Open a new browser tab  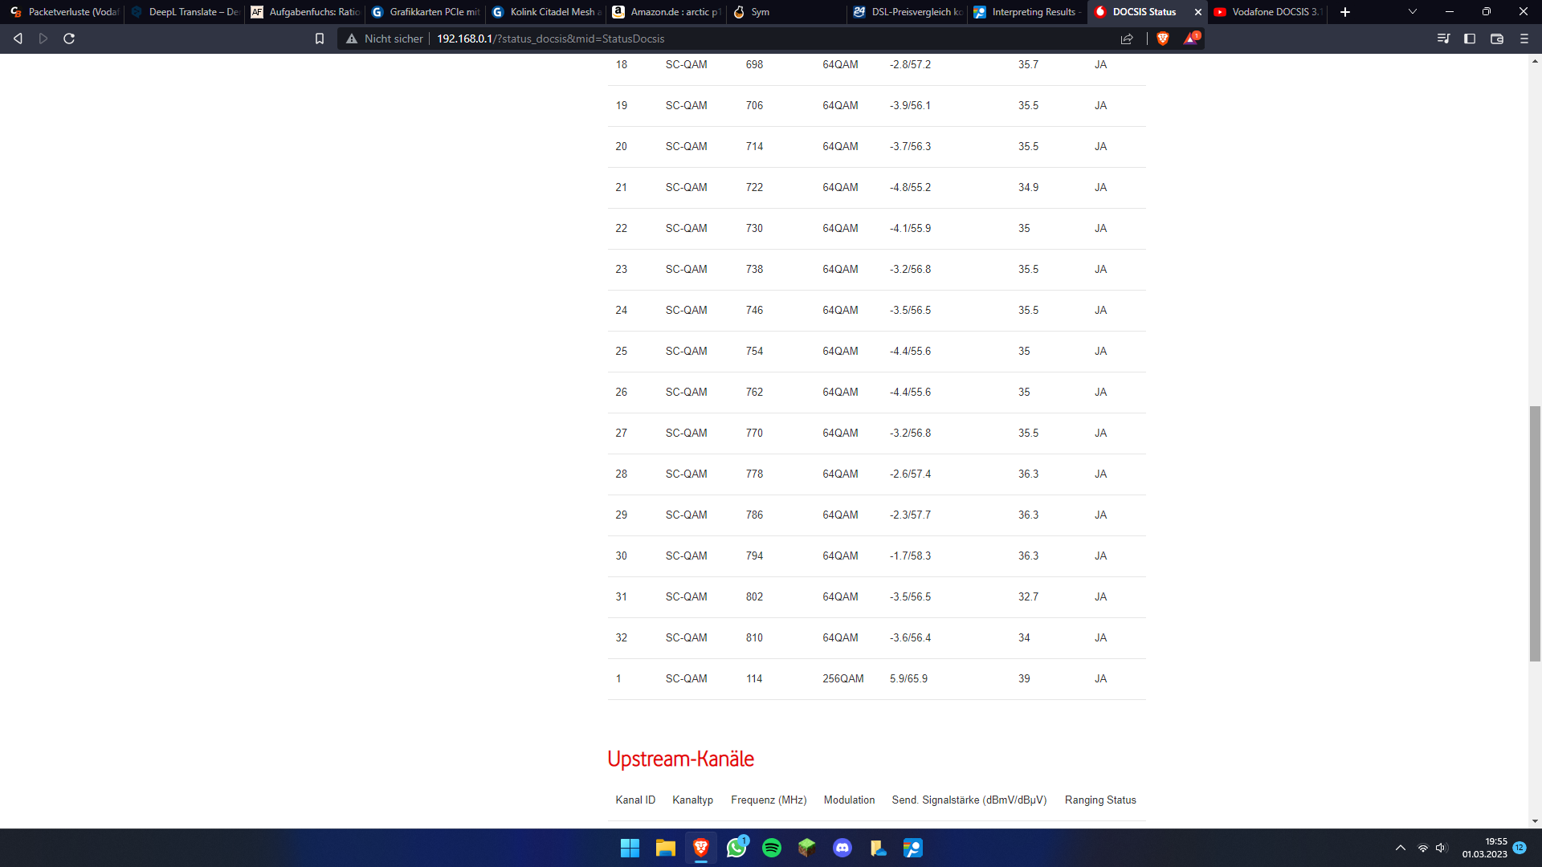(1344, 12)
